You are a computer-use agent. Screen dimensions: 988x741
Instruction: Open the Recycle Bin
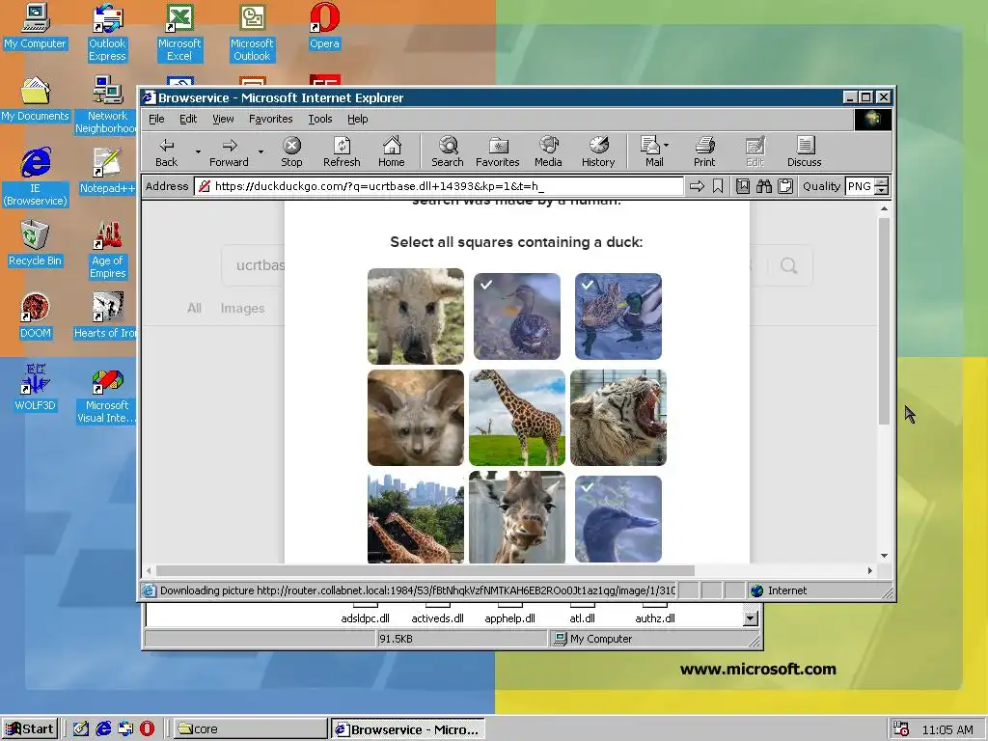coord(36,244)
